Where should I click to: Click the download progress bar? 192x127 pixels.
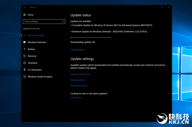click(x=91, y=37)
